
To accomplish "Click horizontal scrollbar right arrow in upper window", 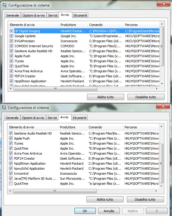I will point(157,89).
